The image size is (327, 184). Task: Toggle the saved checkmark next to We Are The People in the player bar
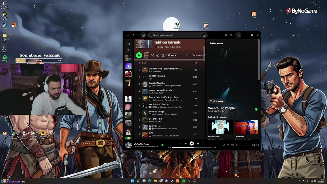pyautogui.click(x=162, y=145)
